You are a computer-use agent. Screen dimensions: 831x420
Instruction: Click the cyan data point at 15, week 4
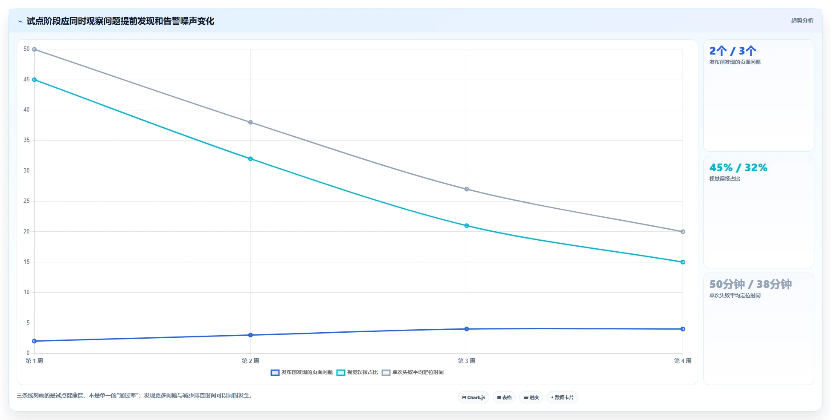683,262
